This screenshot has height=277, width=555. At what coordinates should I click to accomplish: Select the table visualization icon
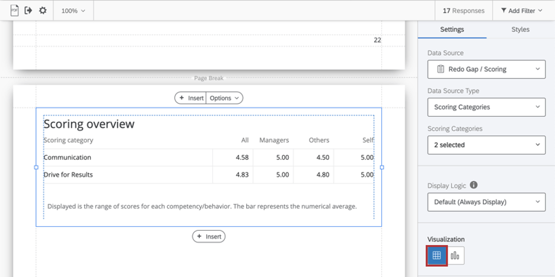coord(436,256)
